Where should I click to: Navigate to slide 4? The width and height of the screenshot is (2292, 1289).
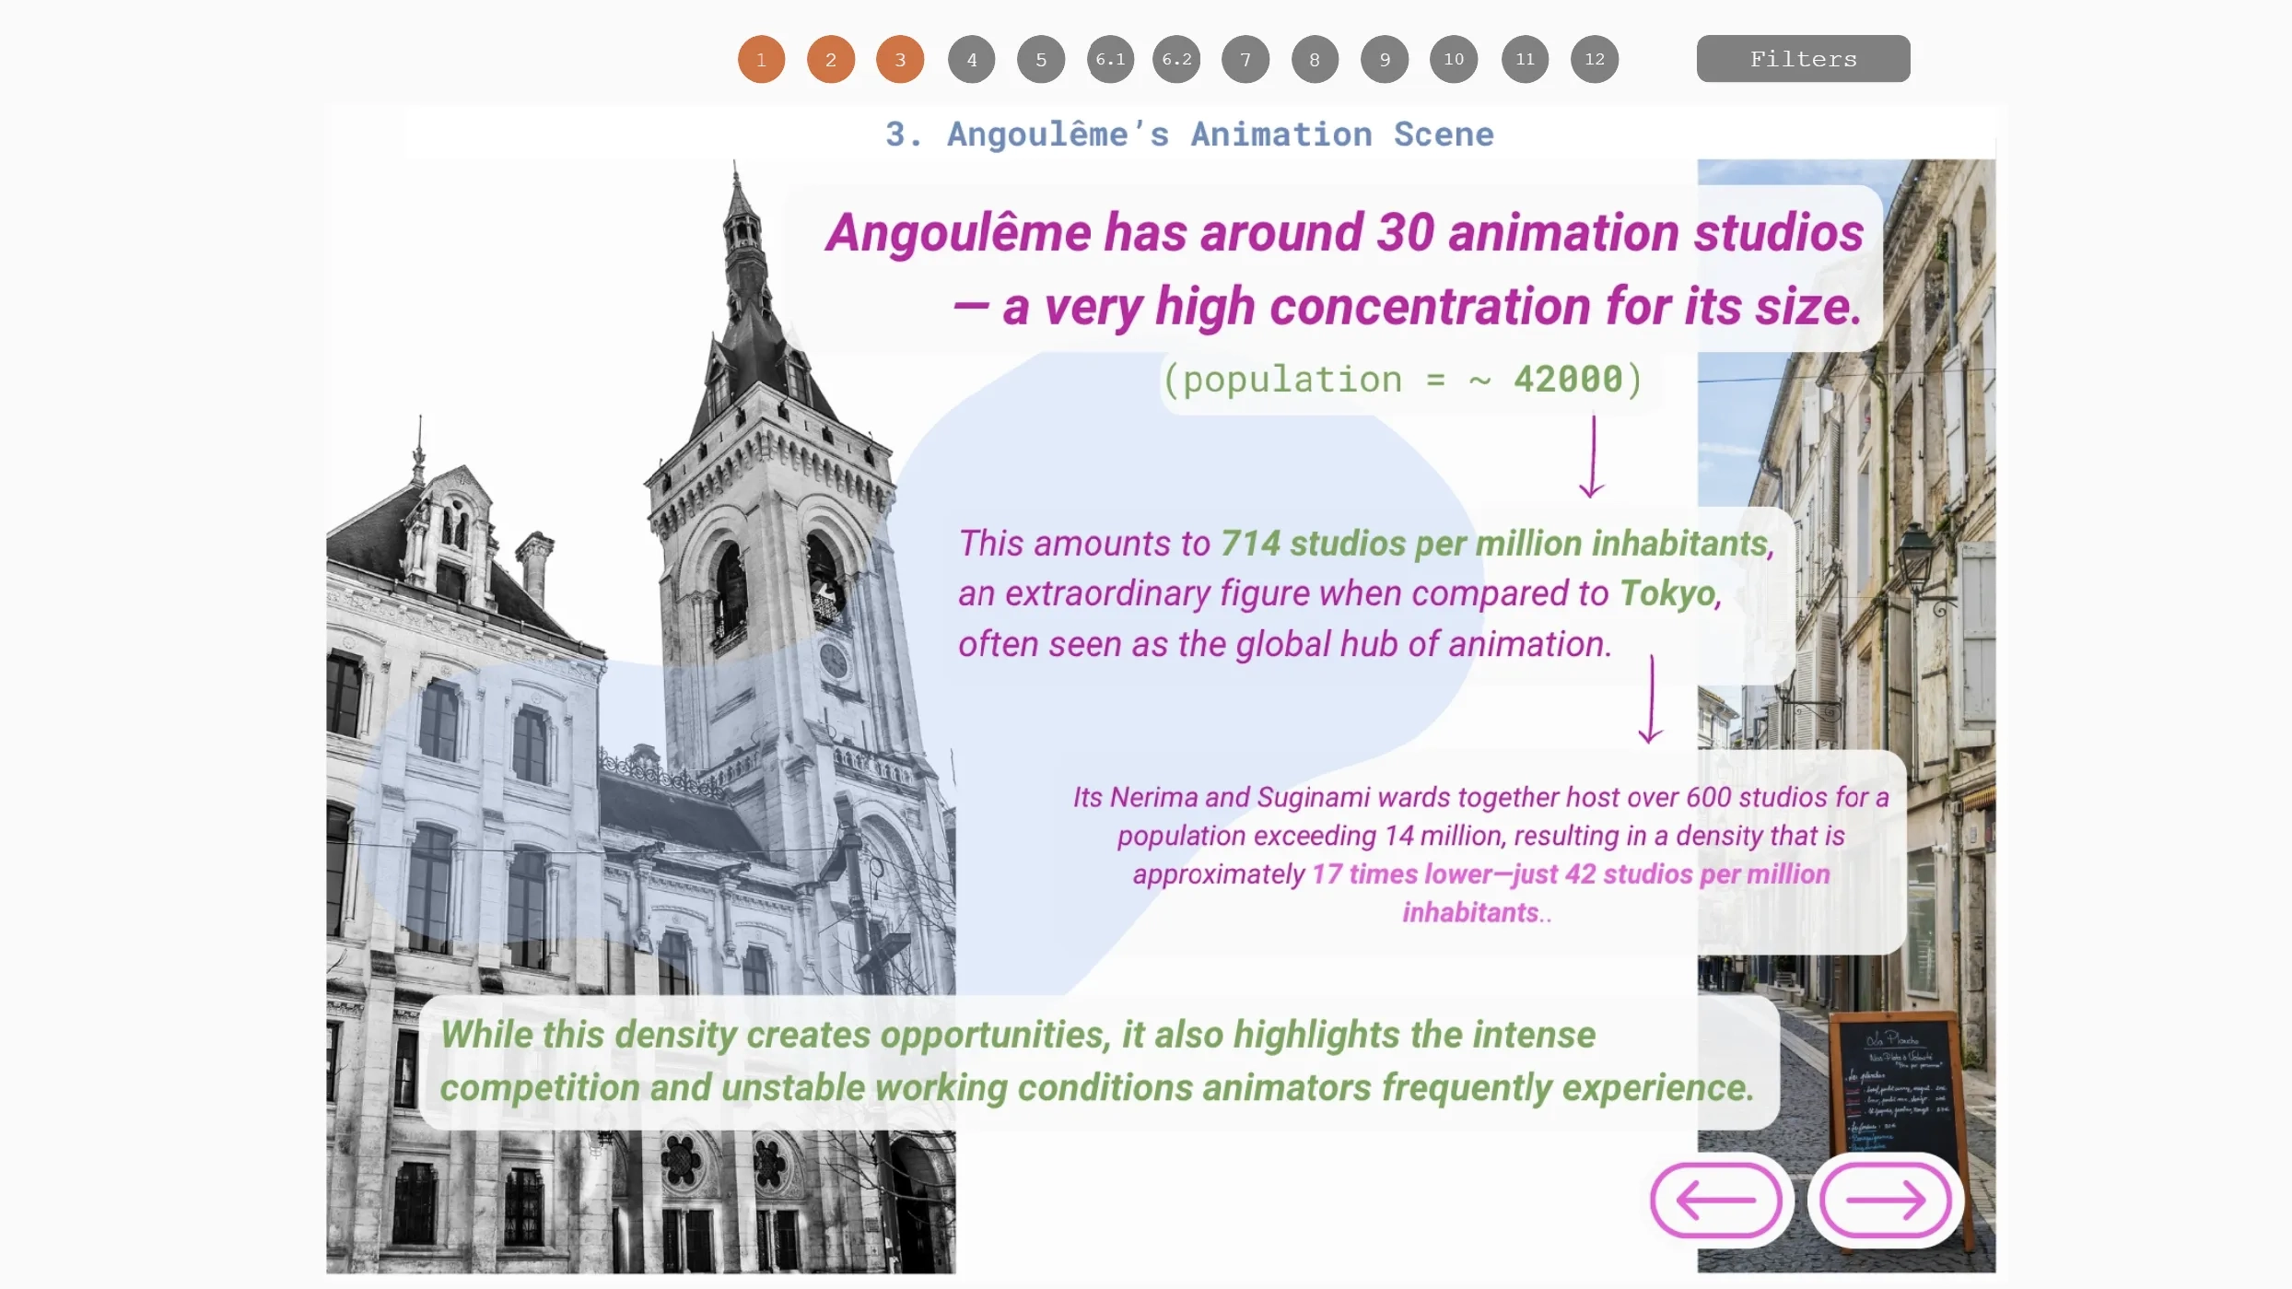[x=970, y=59]
